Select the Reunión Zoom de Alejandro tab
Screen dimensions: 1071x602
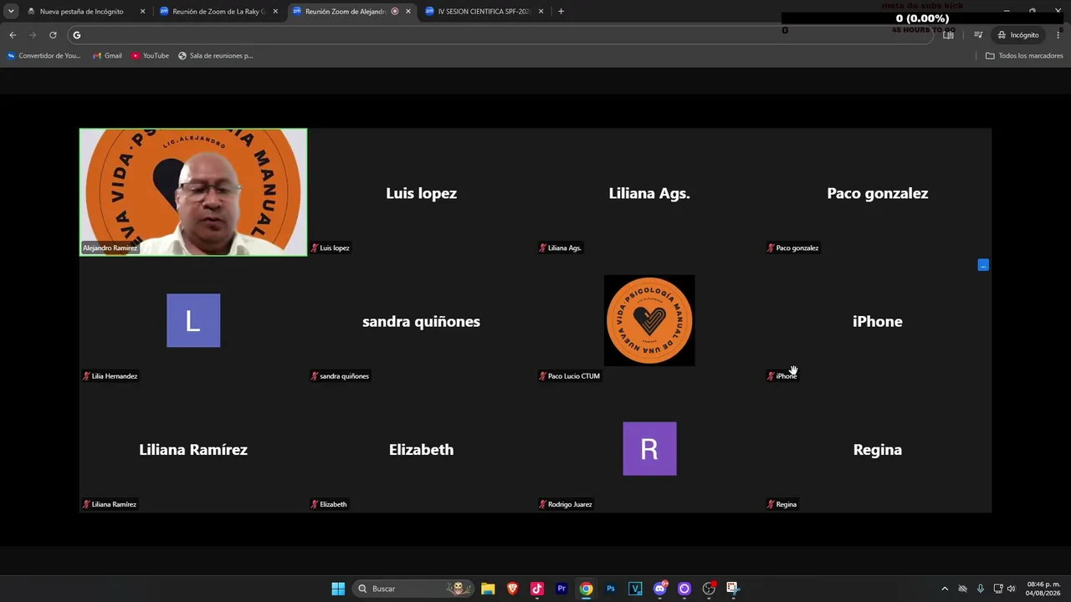tap(351, 12)
